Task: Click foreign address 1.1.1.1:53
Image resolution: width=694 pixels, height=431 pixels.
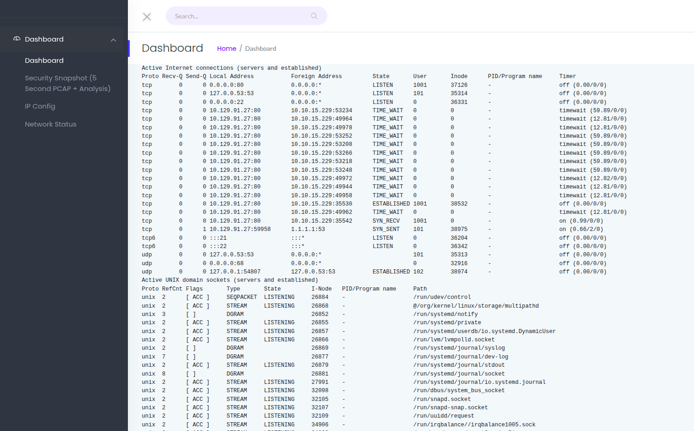Action: point(308,229)
